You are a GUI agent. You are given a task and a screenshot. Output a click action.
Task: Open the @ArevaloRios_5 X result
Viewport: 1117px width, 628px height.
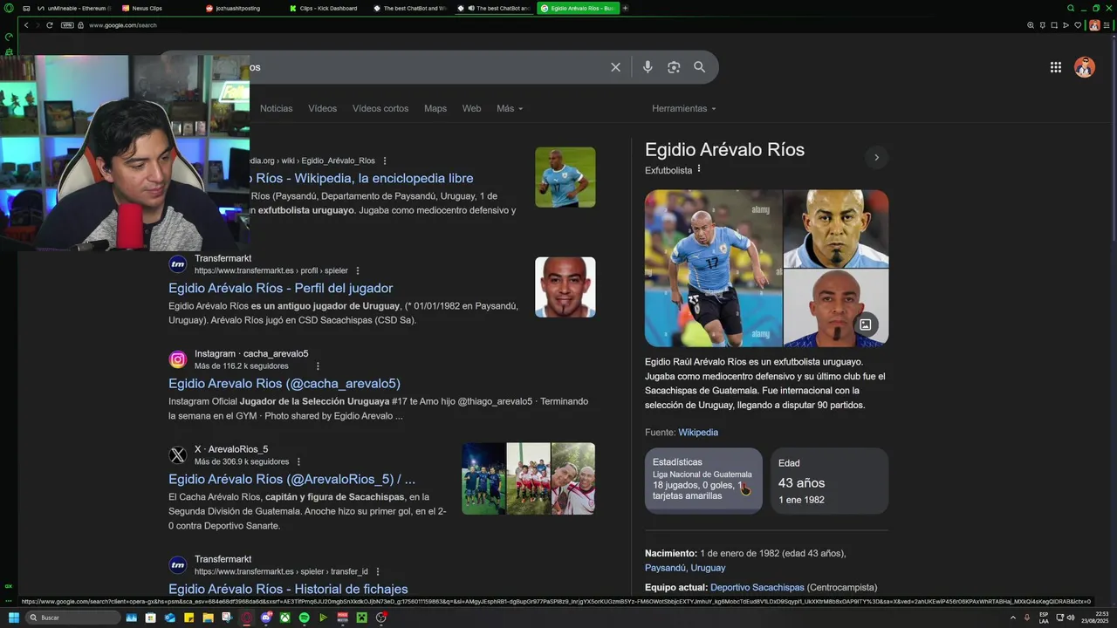click(x=291, y=479)
